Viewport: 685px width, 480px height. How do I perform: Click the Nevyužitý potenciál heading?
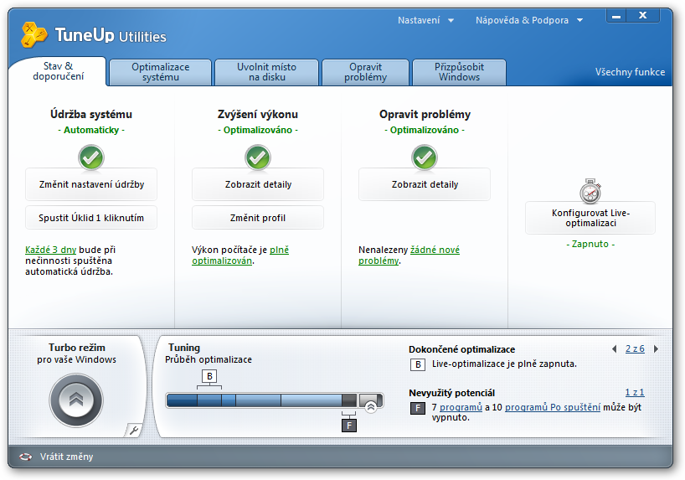451,393
